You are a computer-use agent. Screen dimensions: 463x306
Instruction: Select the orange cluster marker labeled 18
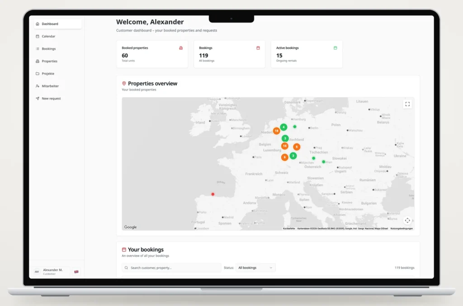click(x=276, y=131)
